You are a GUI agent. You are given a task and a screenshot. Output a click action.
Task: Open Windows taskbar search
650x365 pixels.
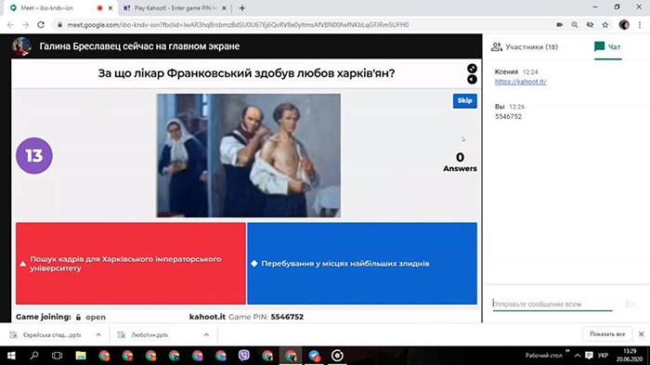coord(34,356)
